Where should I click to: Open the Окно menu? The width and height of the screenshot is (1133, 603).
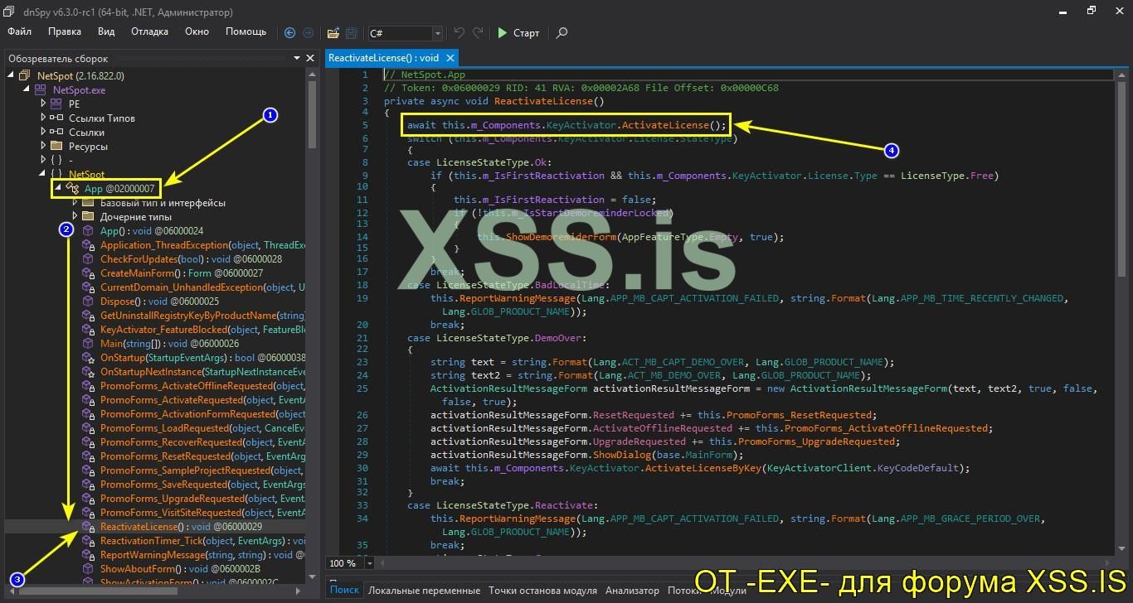coord(197,31)
